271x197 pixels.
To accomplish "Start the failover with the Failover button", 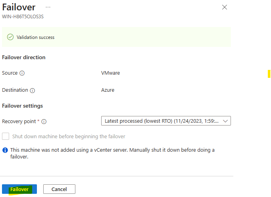I will tap(19, 189).
